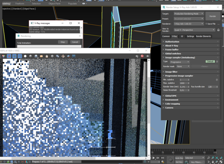
Task: Select the Pan View hand tool
Action: (213, 162)
